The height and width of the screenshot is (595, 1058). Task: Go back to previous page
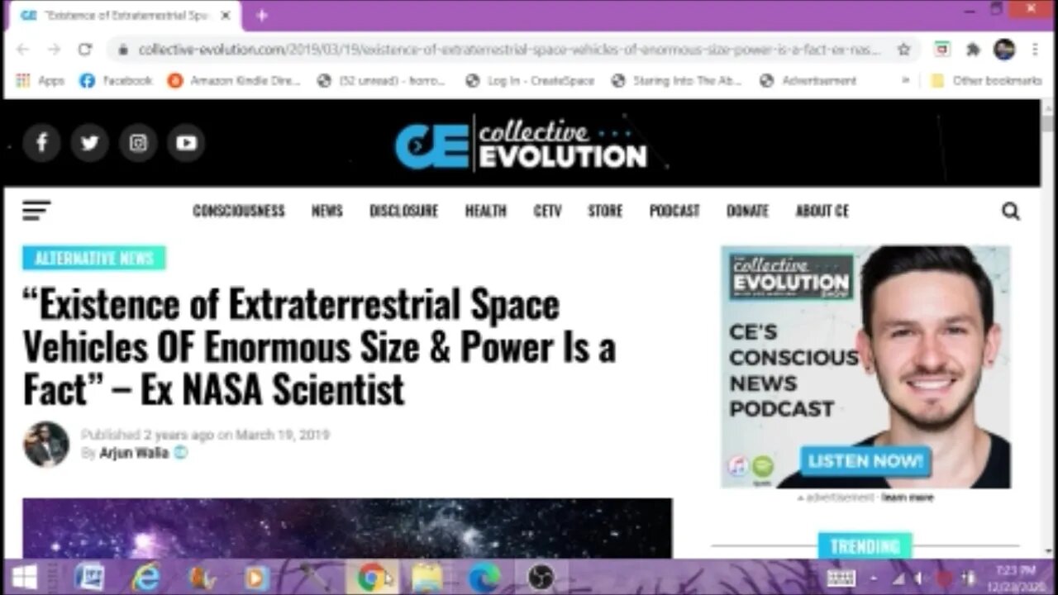pyautogui.click(x=23, y=50)
